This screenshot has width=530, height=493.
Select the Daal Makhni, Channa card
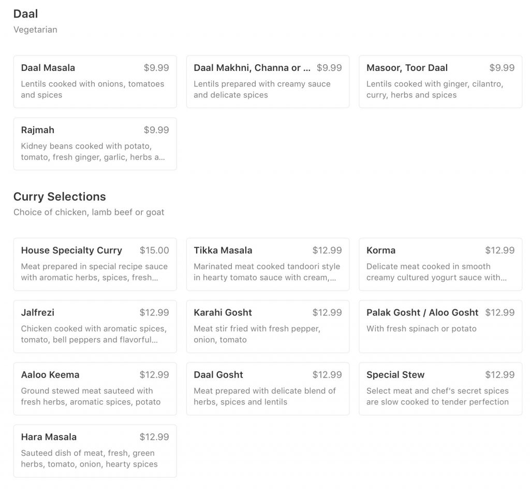(x=268, y=81)
